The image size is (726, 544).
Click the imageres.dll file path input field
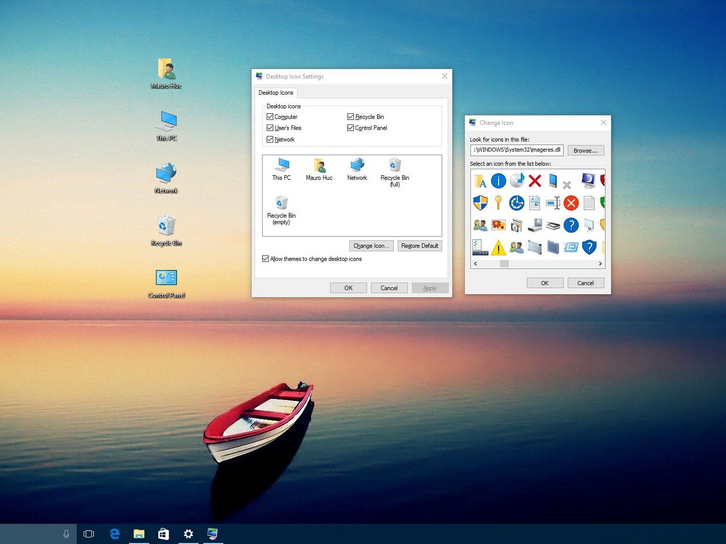coord(516,150)
